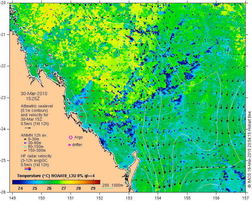Screen dimensions: 252x201
Task: Click the longitude axis label 151
Action: pos(71,198)
